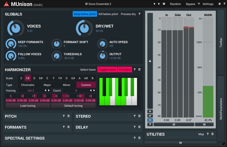Toggle Keep below pitch option
Screen dimensions: 227x147
85,14
